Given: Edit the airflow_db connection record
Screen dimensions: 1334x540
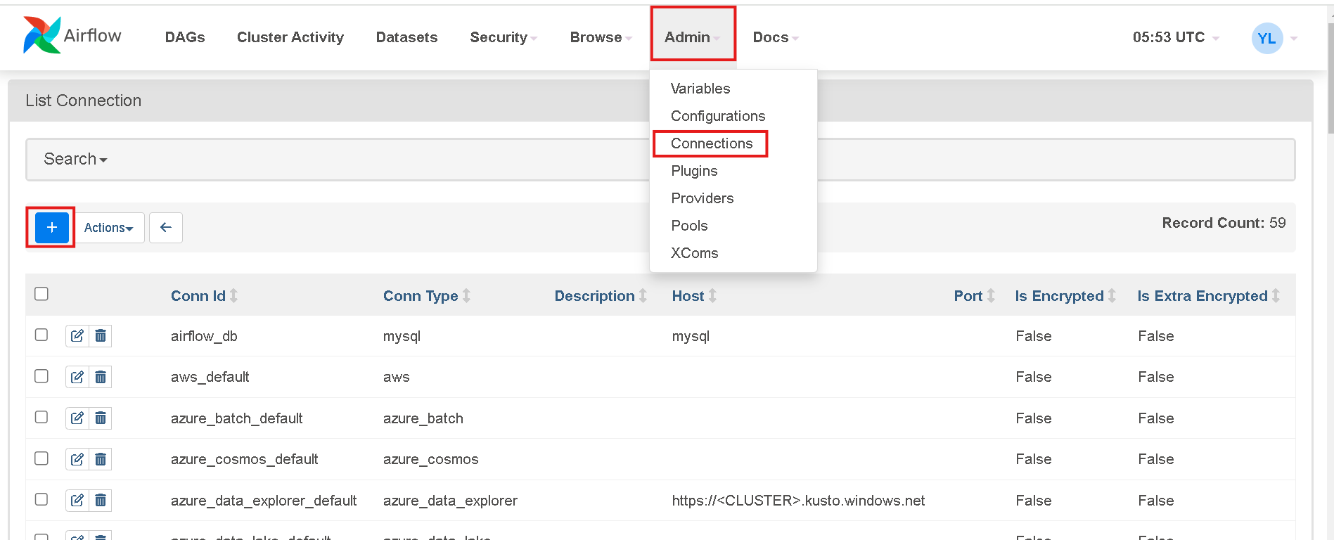Looking at the screenshot, I should pos(77,336).
